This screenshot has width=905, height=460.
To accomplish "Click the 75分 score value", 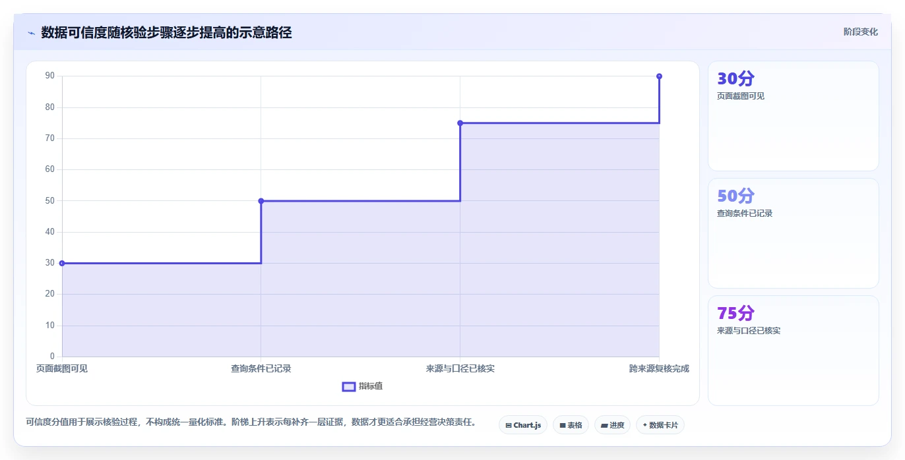I will [x=735, y=314].
